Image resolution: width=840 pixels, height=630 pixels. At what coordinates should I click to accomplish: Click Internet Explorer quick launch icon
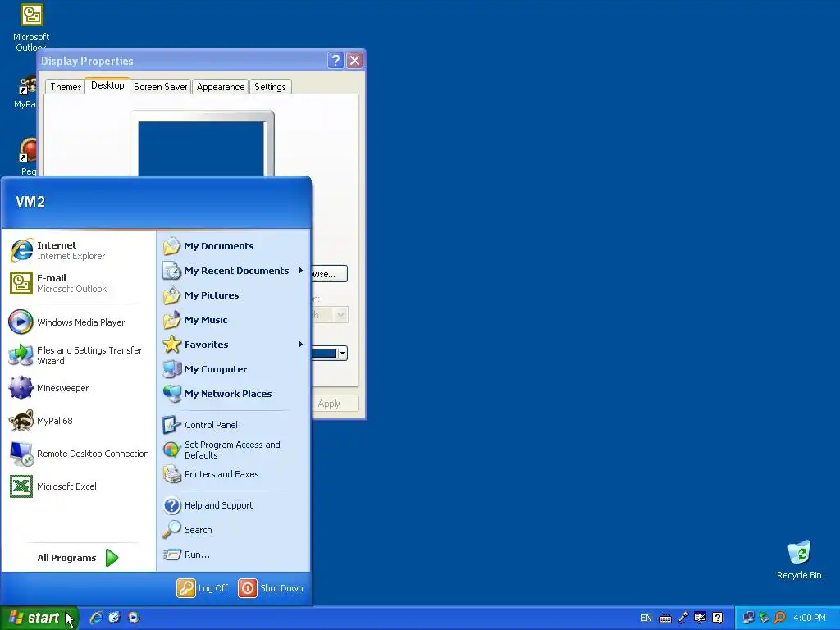96,618
